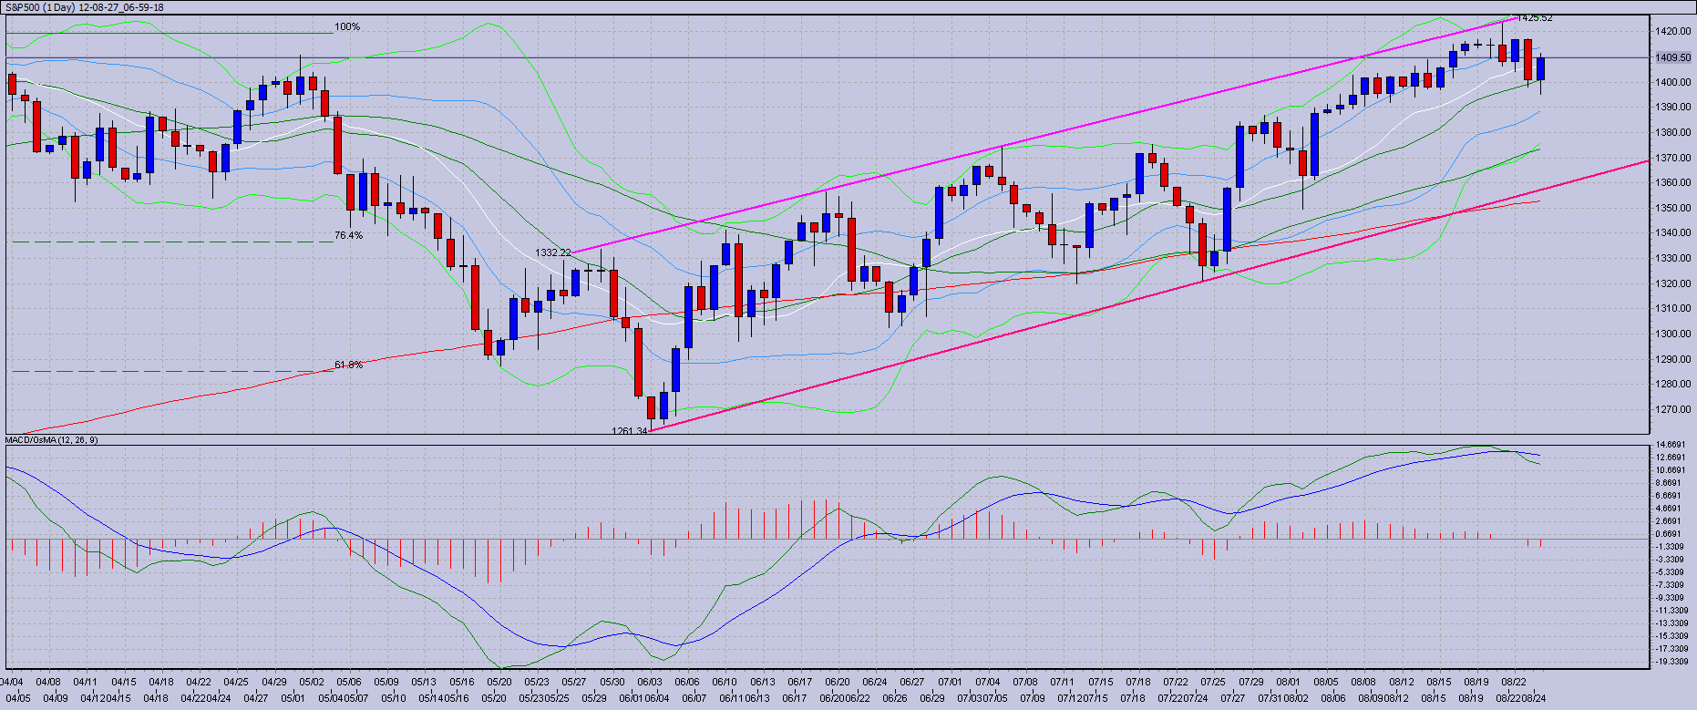Select the 61.8% Fibonacci retracement label
1697x710 pixels.
point(348,365)
